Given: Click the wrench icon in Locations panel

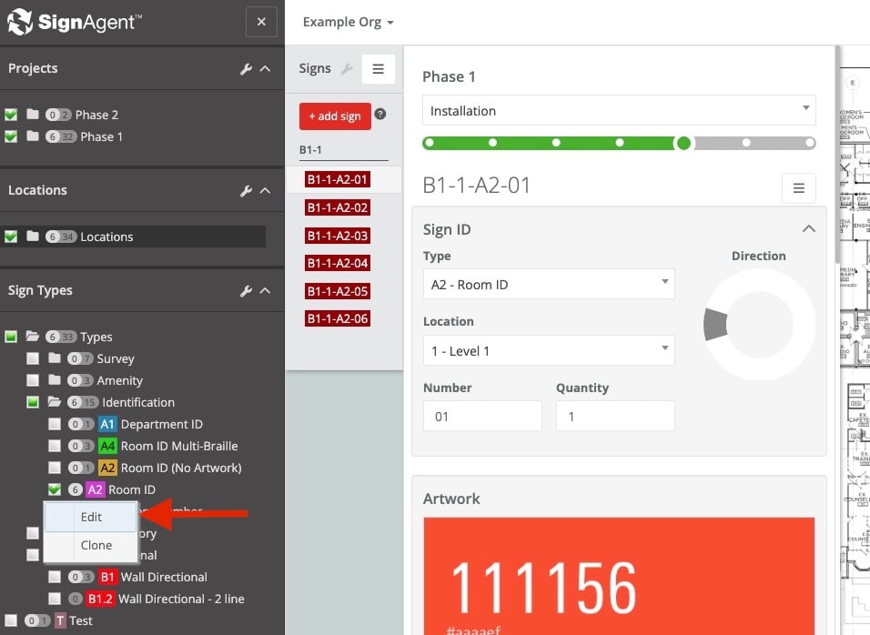Looking at the screenshot, I should (x=246, y=191).
